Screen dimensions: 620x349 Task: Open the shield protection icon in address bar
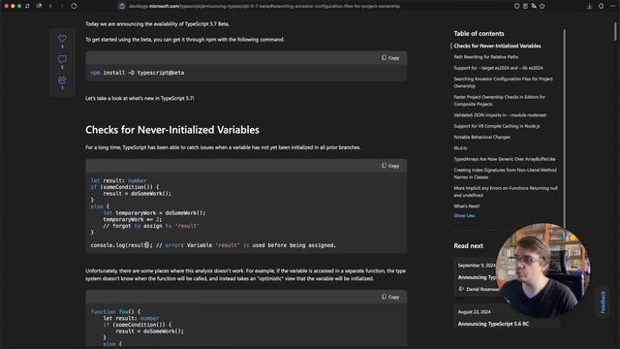click(x=516, y=6)
